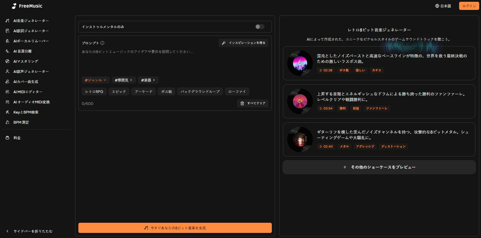Image resolution: width=481 pixels, height=238 pixels.
Task: Toggle the ローファイ tag chip
Action: point(237,91)
